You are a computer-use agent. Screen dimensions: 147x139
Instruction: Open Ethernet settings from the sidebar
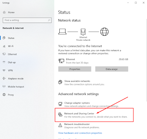pyautogui.click(x=12, y=54)
